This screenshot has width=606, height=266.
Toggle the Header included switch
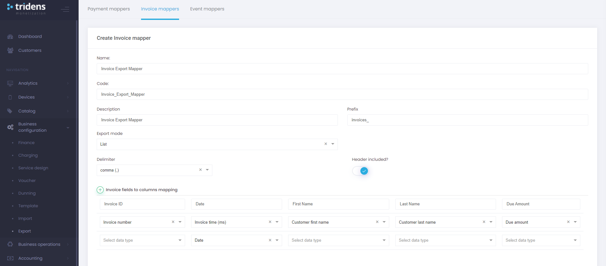[361, 171]
